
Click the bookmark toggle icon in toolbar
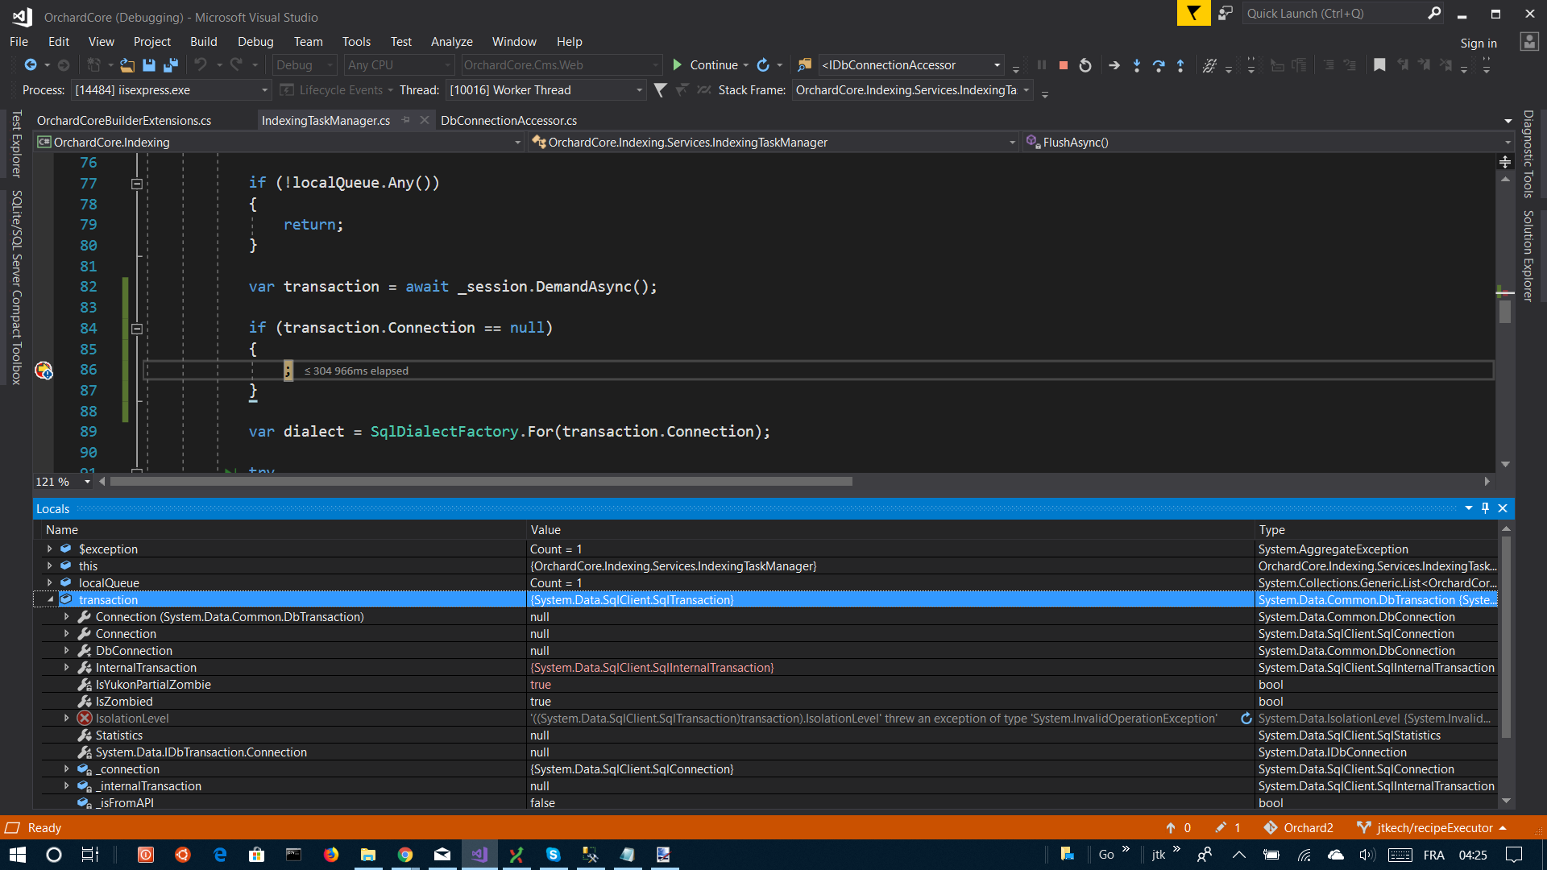(1379, 65)
